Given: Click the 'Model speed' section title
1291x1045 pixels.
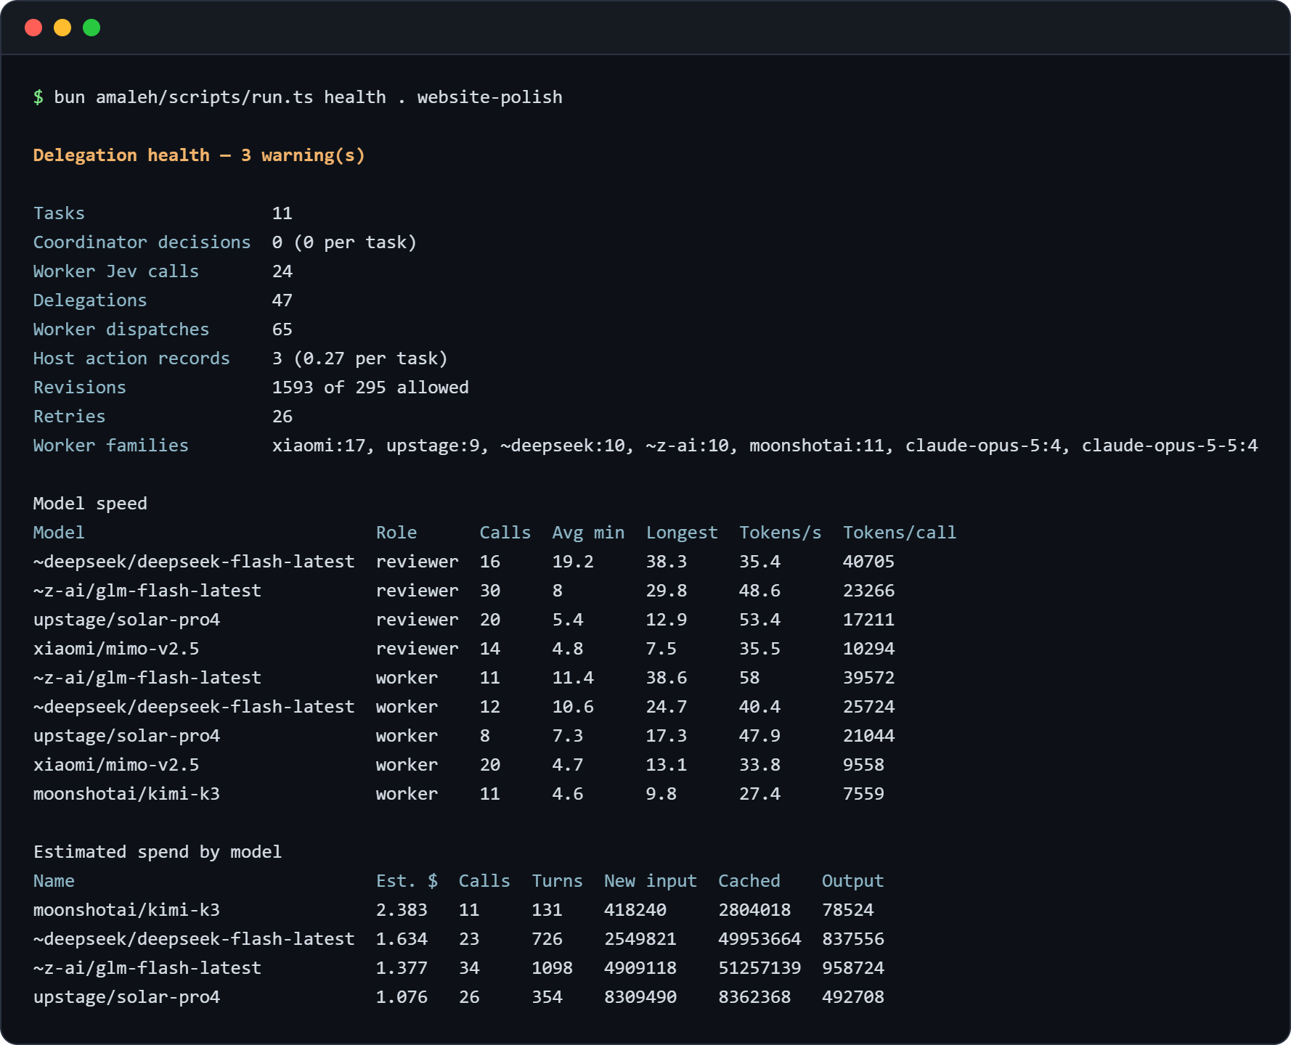Looking at the screenshot, I should (90, 504).
